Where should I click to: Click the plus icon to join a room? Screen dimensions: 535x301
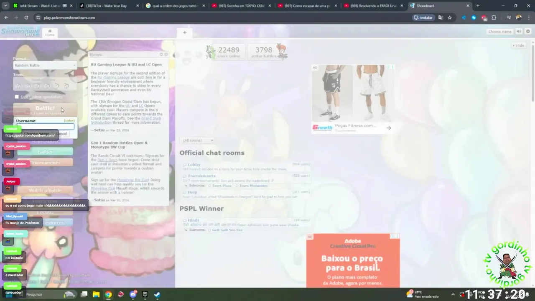pyautogui.click(x=184, y=32)
